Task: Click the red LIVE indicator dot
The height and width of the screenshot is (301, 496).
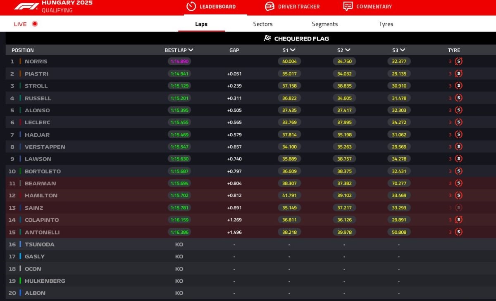Action: pos(35,24)
